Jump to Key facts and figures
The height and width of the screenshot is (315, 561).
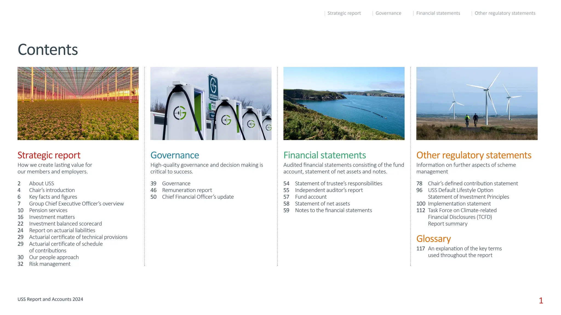pos(53,197)
